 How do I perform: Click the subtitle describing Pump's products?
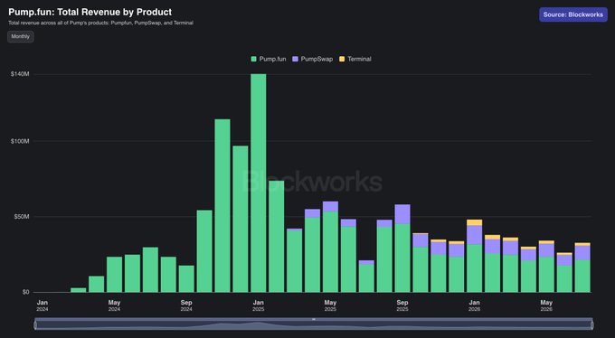point(100,23)
